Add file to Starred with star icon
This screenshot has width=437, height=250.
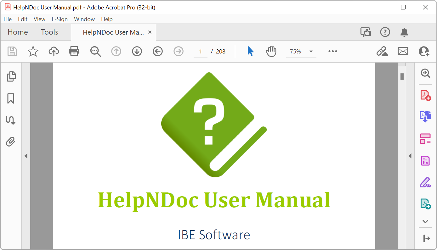click(x=33, y=51)
